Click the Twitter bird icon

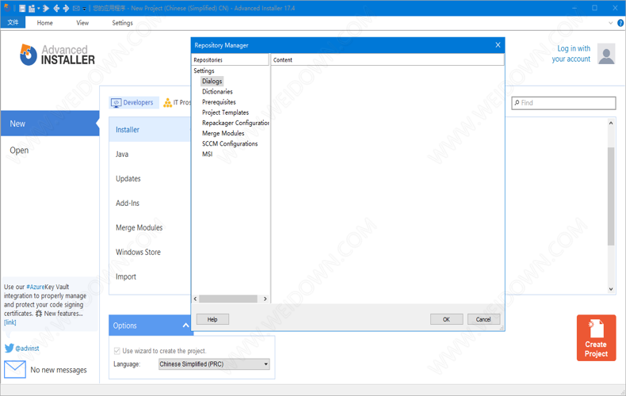click(10, 348)
